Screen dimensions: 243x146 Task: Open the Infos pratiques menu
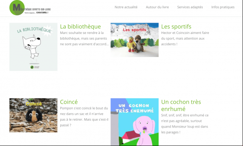[223, 7]
